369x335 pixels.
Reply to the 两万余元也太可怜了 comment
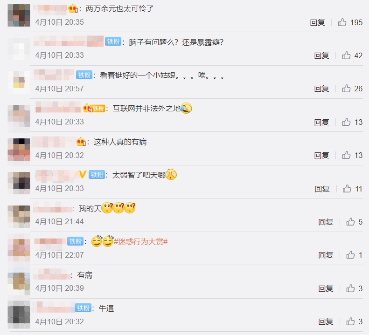317,22
